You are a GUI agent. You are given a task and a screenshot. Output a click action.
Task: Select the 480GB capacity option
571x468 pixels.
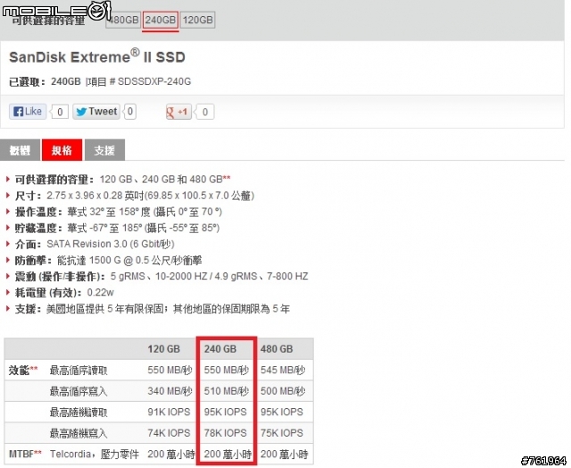click(x=123, y=20)
